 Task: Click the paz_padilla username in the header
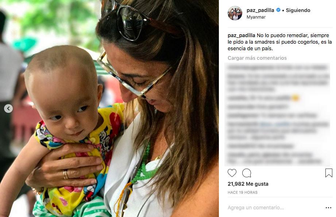click(x=260, y=10)
